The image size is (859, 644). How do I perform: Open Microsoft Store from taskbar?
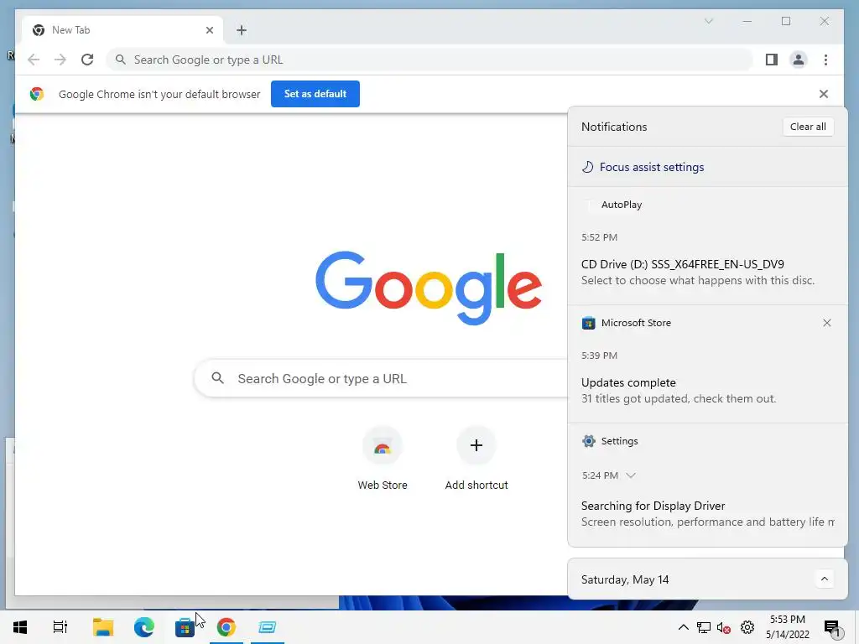tap(185, 627)
